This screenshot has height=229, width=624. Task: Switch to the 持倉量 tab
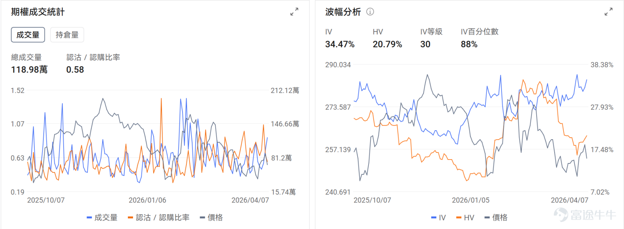click(x=67, y=35)
